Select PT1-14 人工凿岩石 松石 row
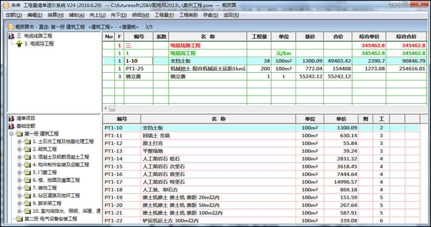Image resolution: width=431 pixels, height=227 pixels. tap(261, 159)
